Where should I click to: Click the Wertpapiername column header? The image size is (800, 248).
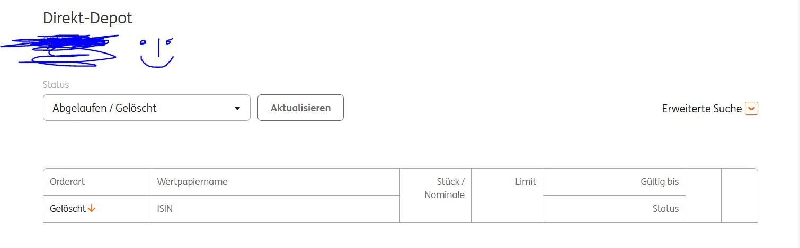pos(192,182)
